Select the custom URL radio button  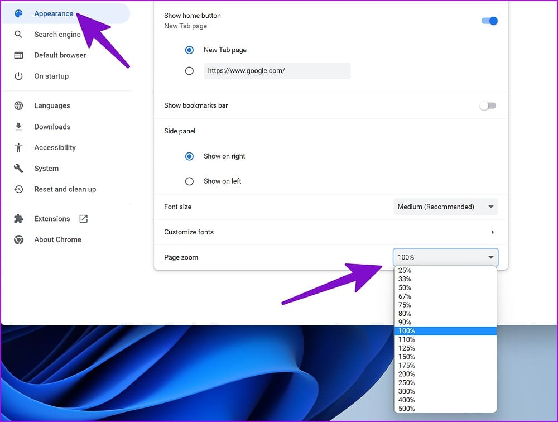[x=189, y=70]
